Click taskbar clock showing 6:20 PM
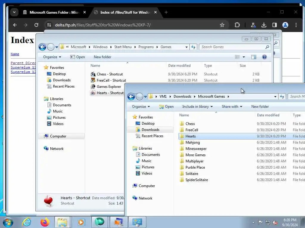The width and height of the screenshot is (305, 228). [x=290, y=222]
